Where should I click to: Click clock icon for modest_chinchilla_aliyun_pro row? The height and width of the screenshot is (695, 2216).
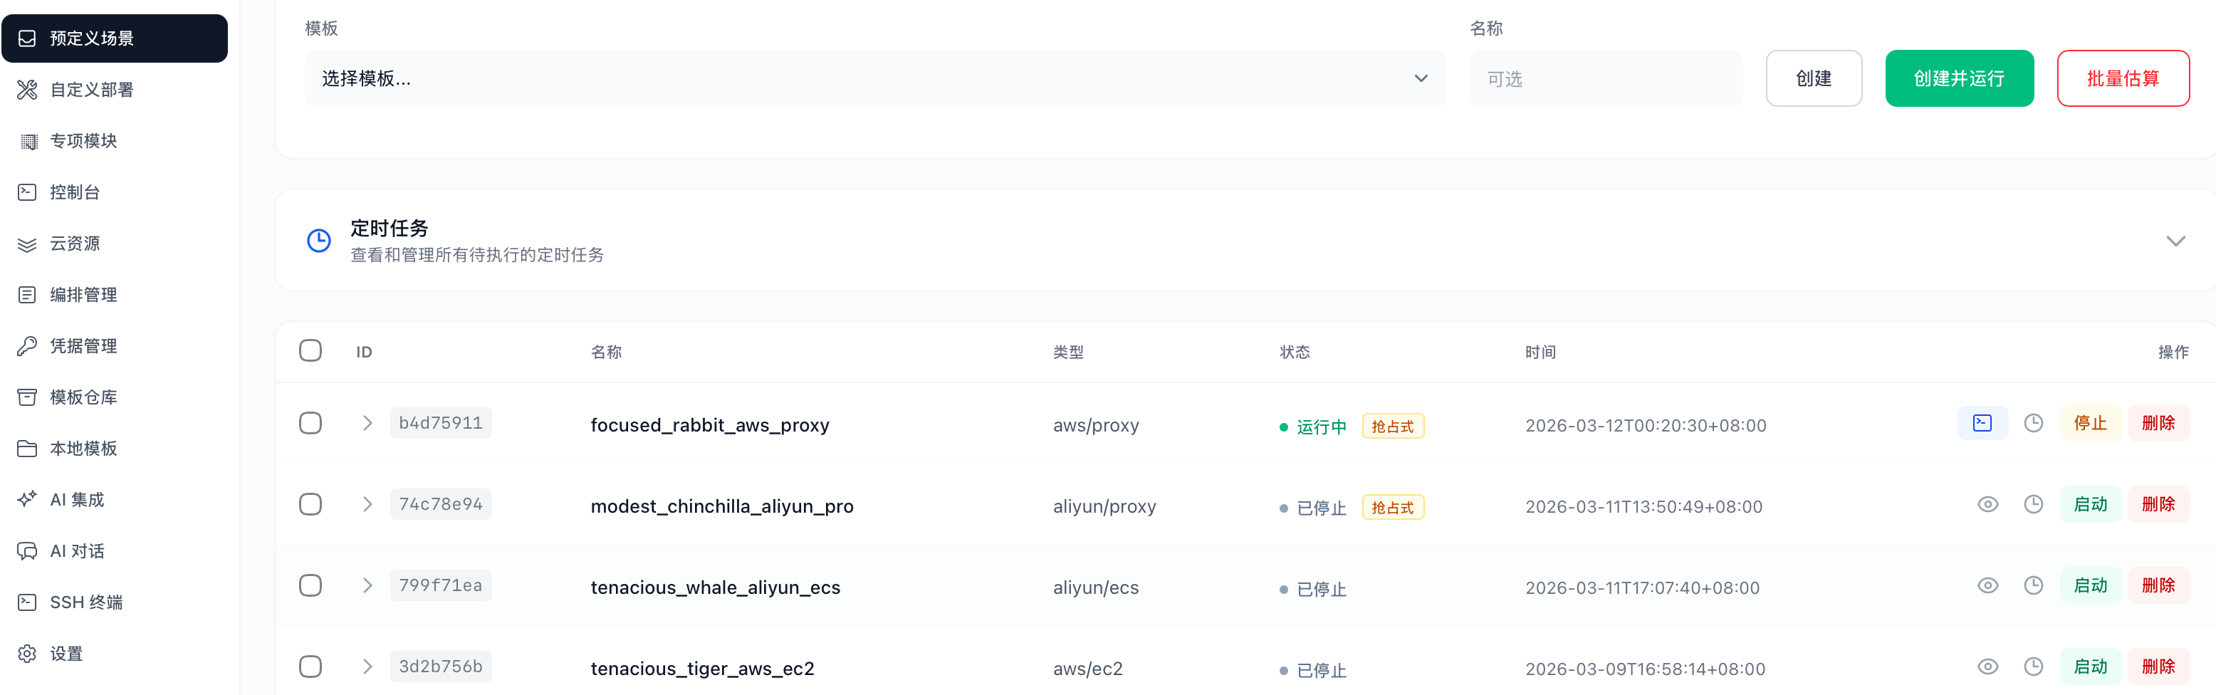[2033, 504]
